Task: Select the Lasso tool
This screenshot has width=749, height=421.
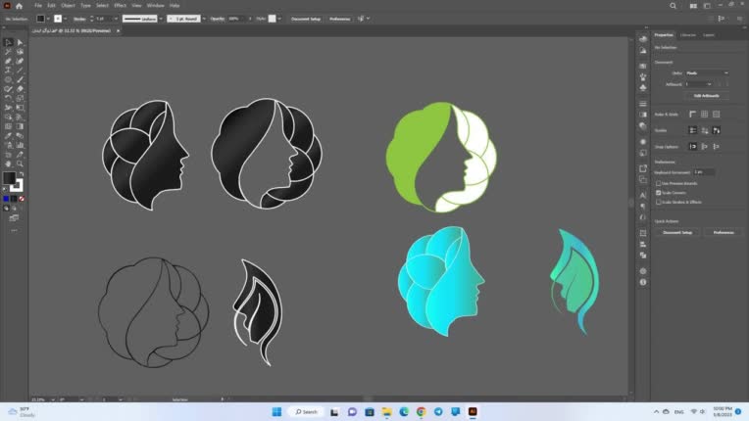Action: click(20, 52)
